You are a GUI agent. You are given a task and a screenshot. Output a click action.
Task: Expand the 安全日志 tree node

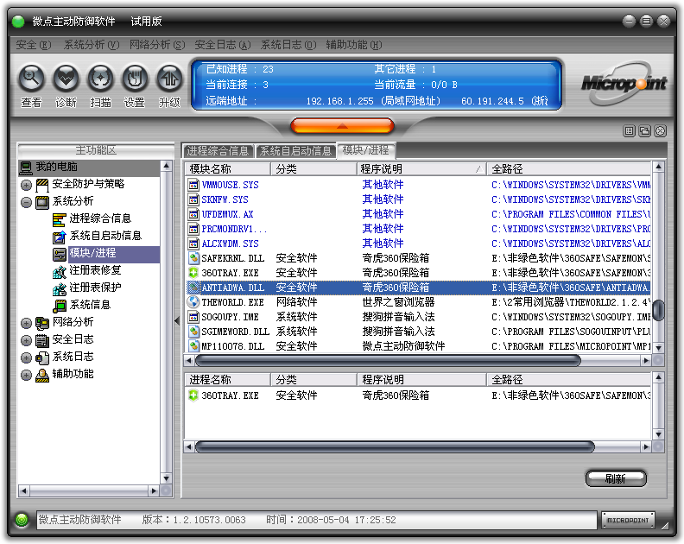(x=26, y=340)
